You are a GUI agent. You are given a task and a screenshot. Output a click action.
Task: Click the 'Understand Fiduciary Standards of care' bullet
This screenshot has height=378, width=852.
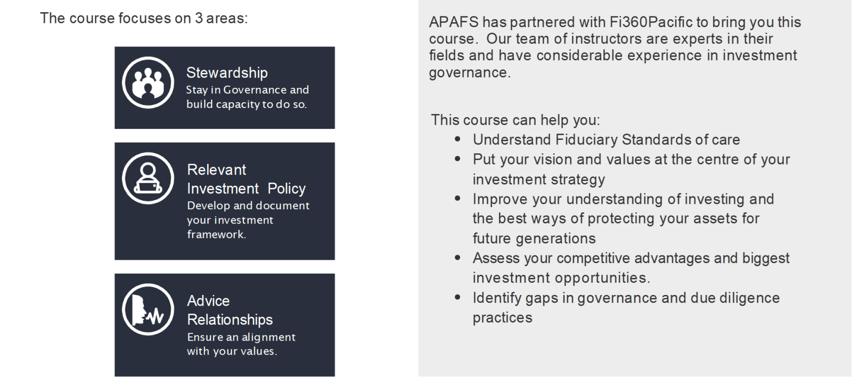(606, 139)
